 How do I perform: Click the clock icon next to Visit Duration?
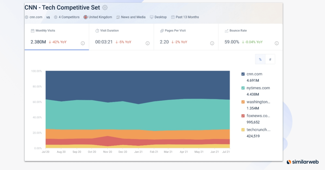(97, 31)
